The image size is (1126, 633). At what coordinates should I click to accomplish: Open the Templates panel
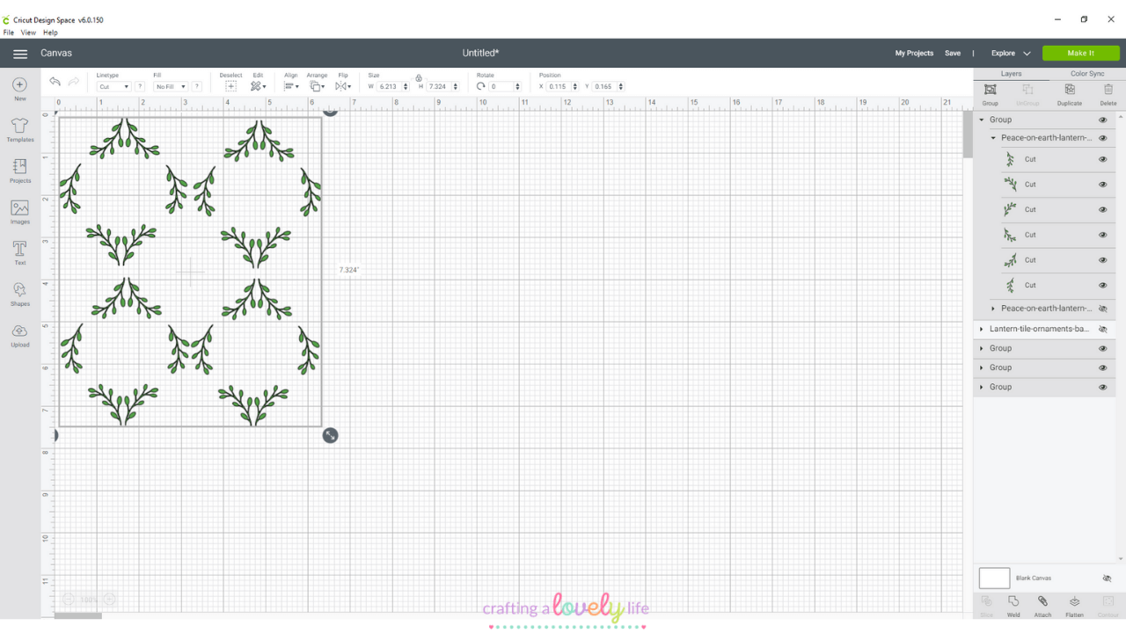pos(20,129)
